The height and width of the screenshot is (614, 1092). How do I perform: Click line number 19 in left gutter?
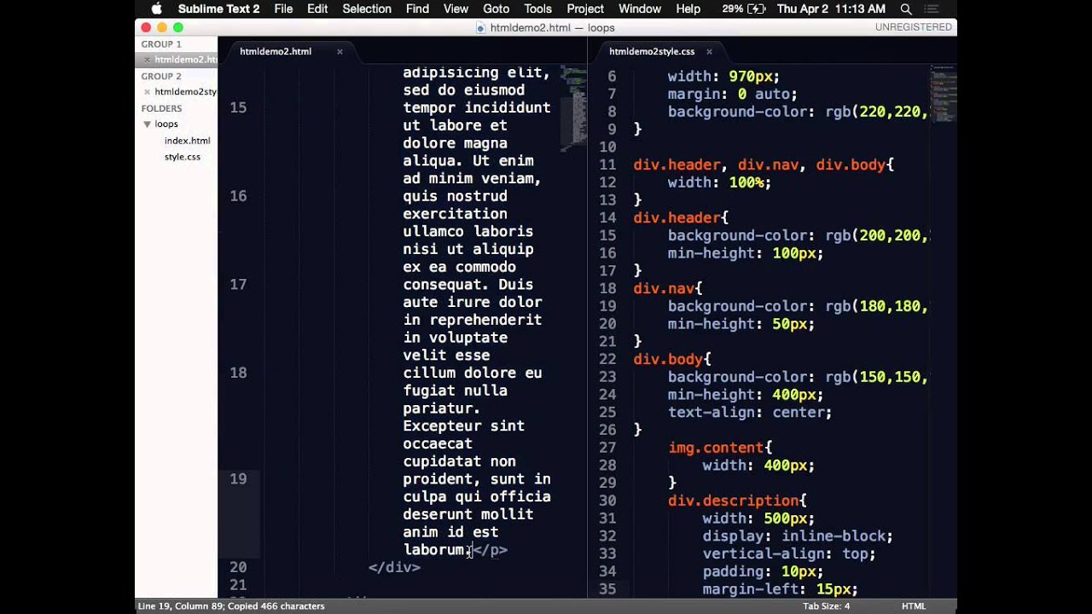(x=238, y=479)
